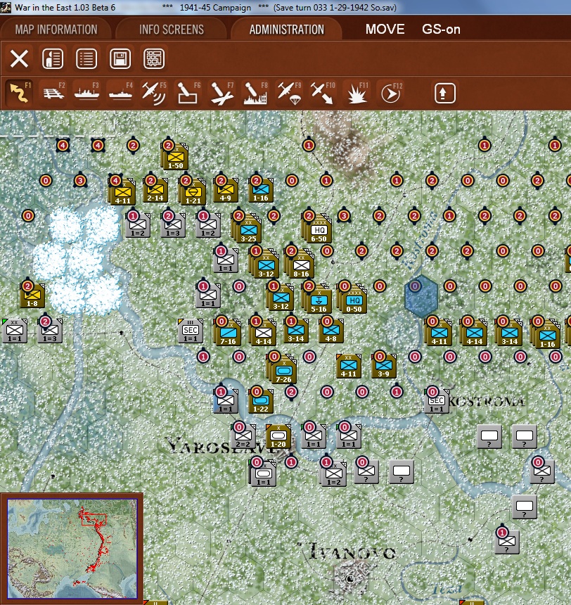The image size is (571, 605).
Task: Select the 3-25 unit stack
Action: [x=247, y=229]
